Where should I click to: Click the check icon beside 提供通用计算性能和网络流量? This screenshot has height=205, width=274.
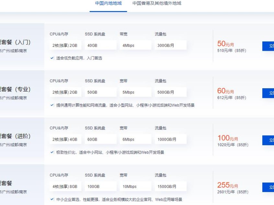coord(52,105)
